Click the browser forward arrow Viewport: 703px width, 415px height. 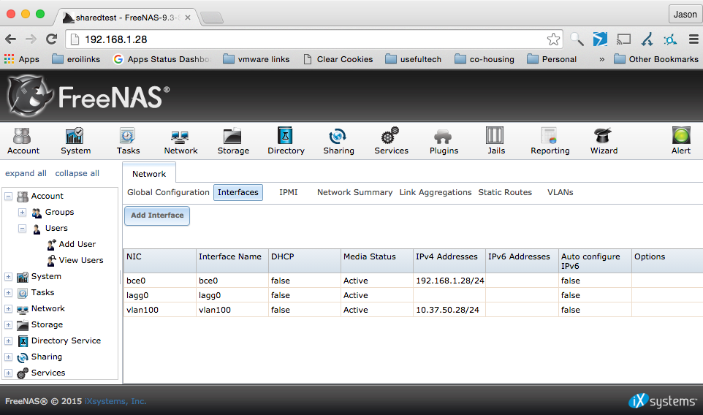[x=31, y=39]
